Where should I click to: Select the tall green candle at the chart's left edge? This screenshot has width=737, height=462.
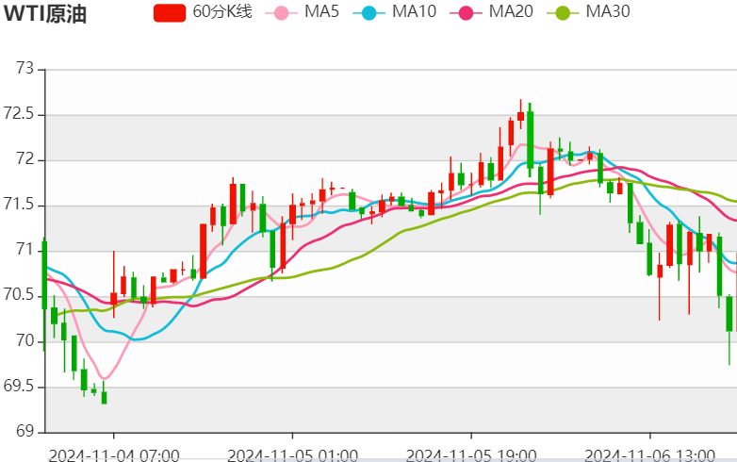44,275
